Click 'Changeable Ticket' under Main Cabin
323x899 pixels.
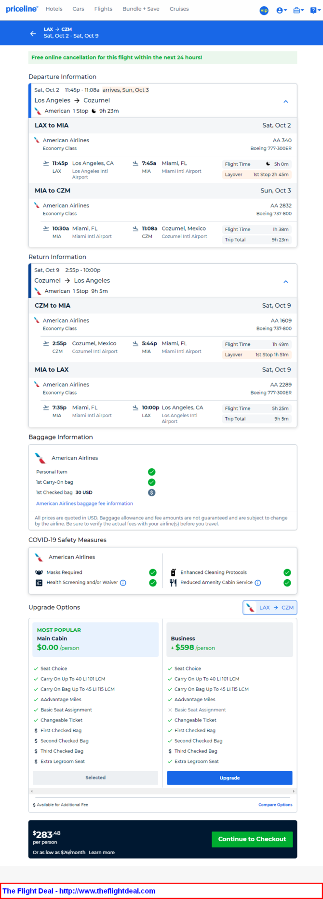tap(62, 720)
